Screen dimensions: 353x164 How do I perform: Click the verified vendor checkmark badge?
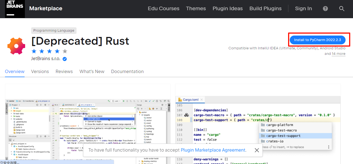(x=65, y=59)
